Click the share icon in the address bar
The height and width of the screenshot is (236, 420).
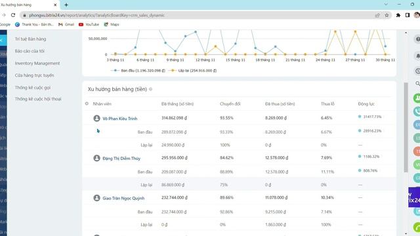[377, 15]
